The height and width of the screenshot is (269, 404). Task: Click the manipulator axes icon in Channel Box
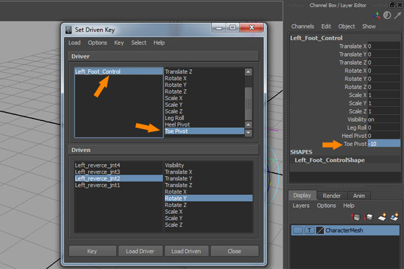point(376,15)
